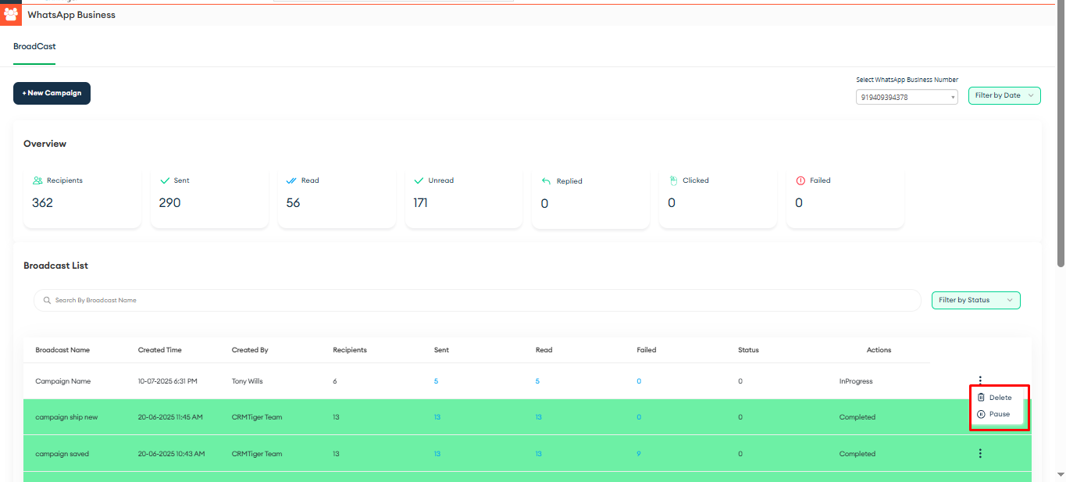Viewport: 1066px width, 482px height.
Task: Open the Read count 5 link for Campaign Name
Action: pos(537,381)
